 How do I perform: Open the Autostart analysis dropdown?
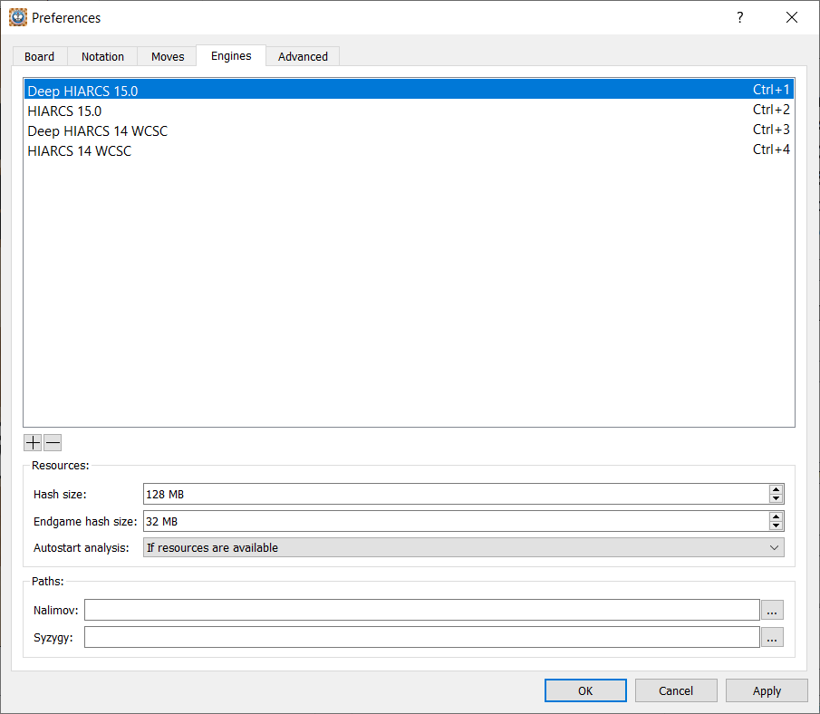(463, 548)
